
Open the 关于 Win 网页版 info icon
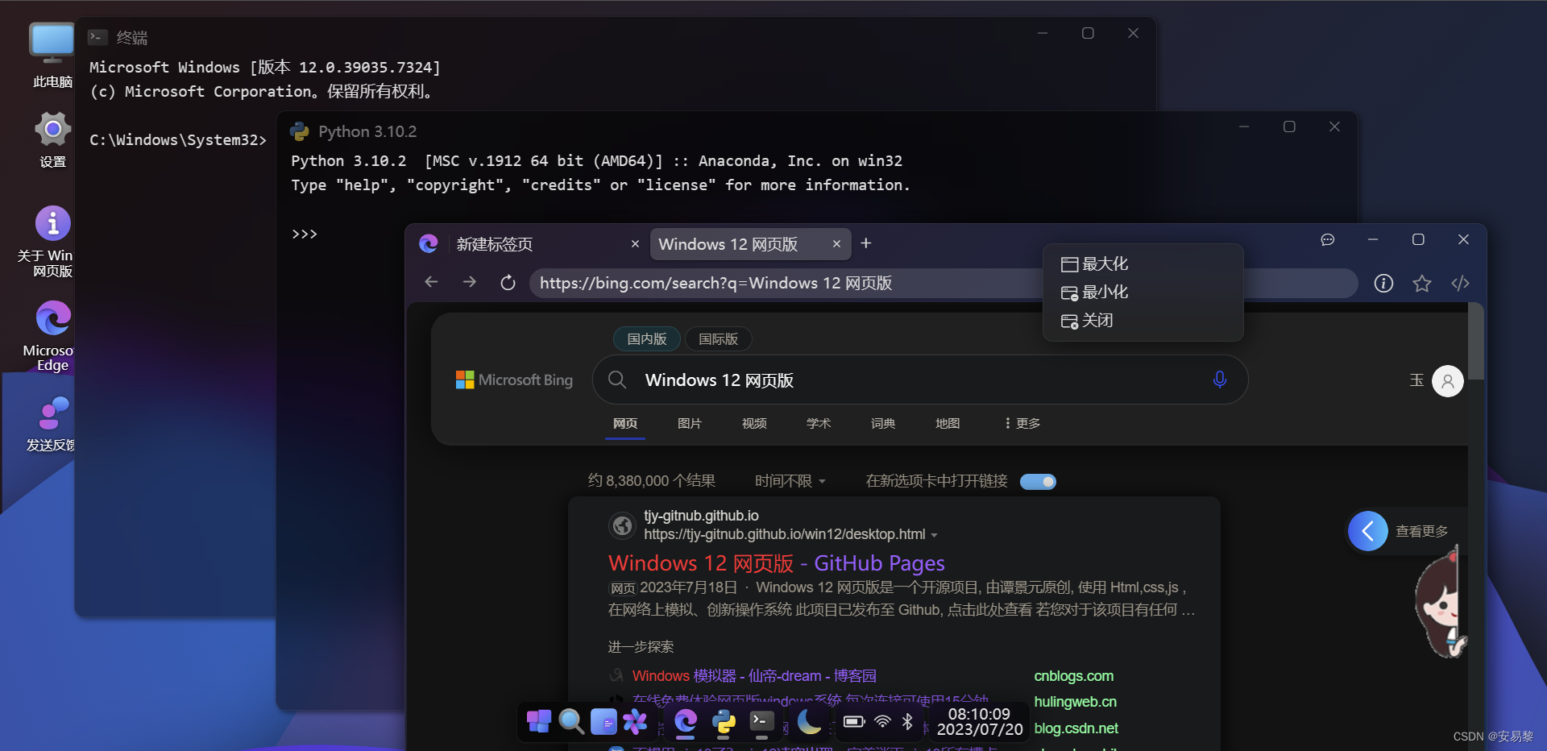coord(52,241)
